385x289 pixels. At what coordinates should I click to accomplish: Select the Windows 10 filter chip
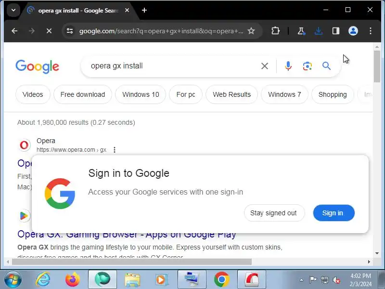click(141, 94)
